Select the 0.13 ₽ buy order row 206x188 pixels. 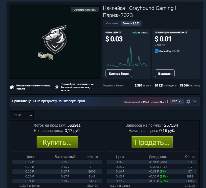tap(152, 176)
